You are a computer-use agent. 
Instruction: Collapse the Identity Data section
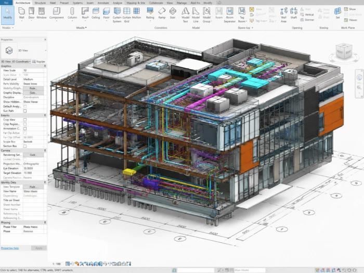[45, 182]
